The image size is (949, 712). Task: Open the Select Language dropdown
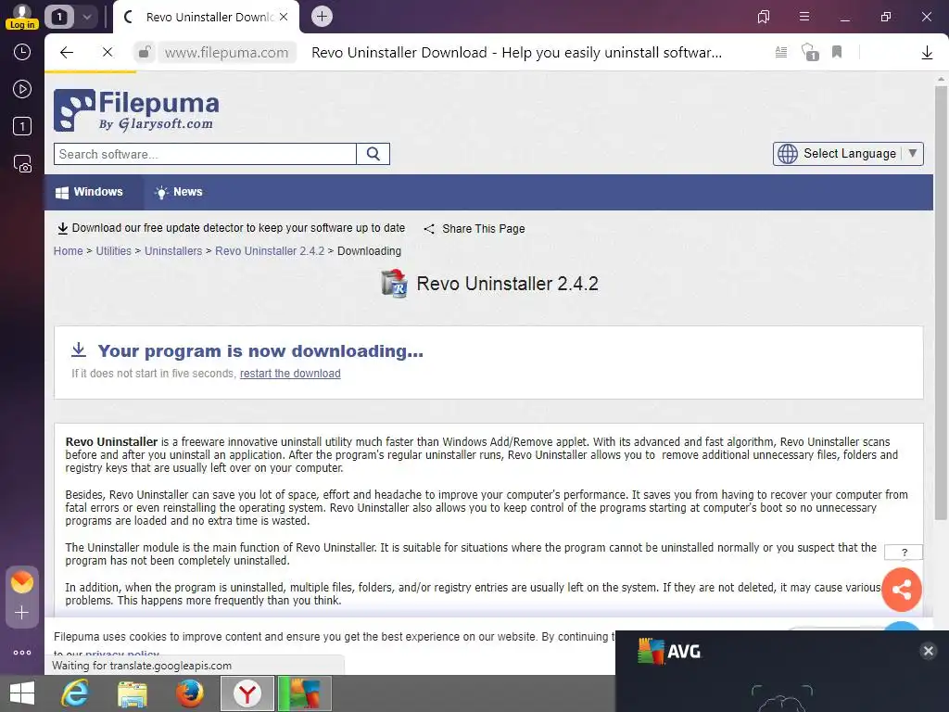coord(848,154)
